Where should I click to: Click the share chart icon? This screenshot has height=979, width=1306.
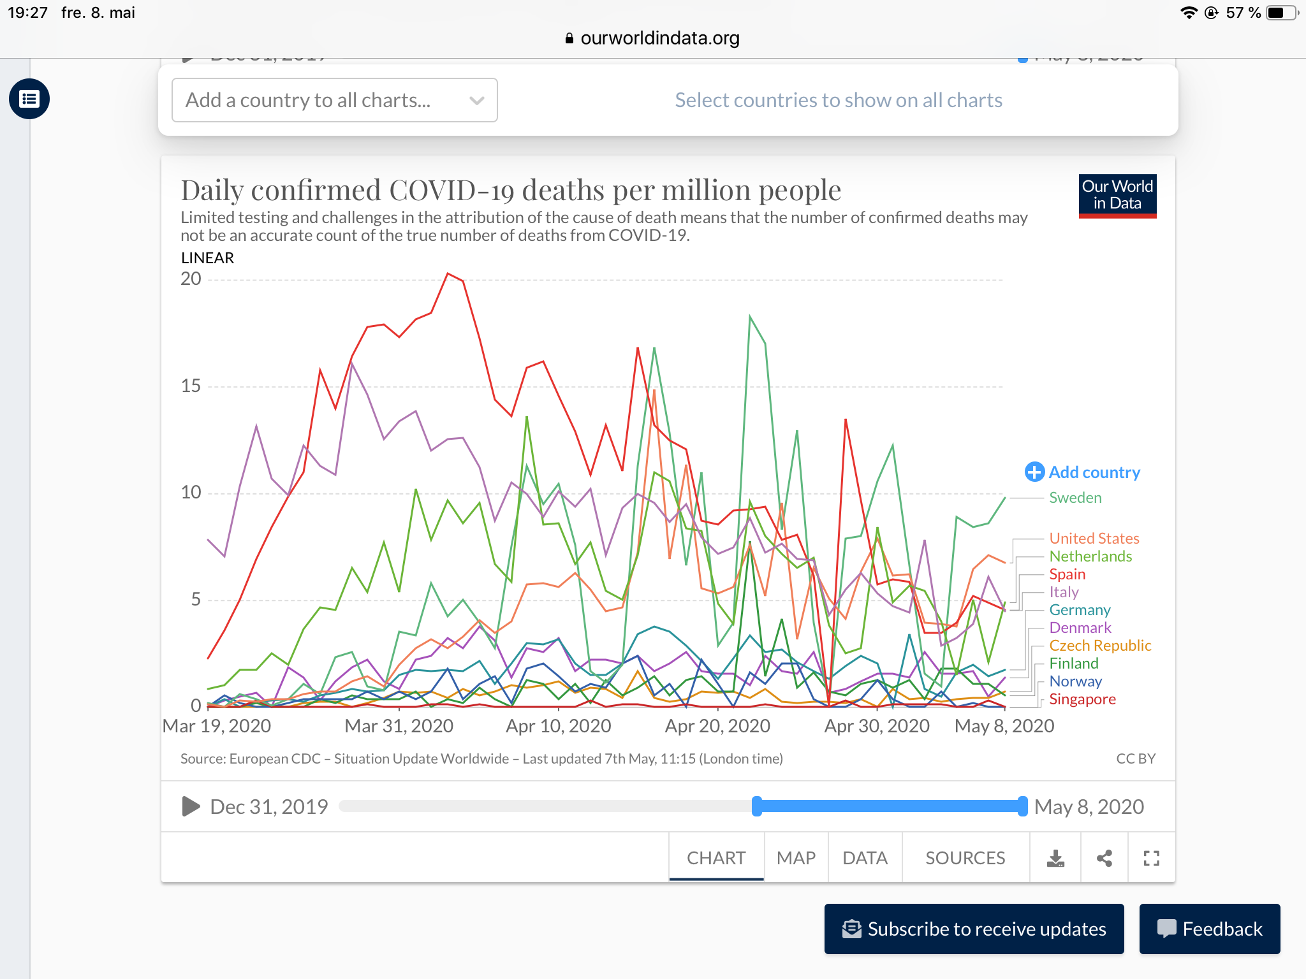(x=1104, y=859)
